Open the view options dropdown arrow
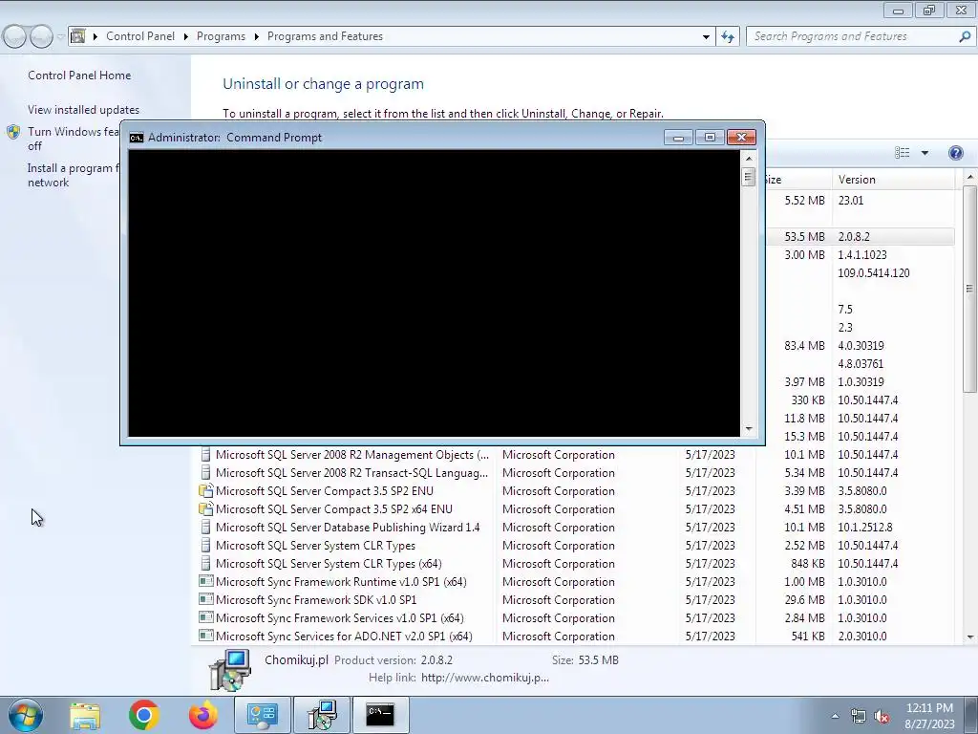Screen dimensions: 978x734 point(925,153)
